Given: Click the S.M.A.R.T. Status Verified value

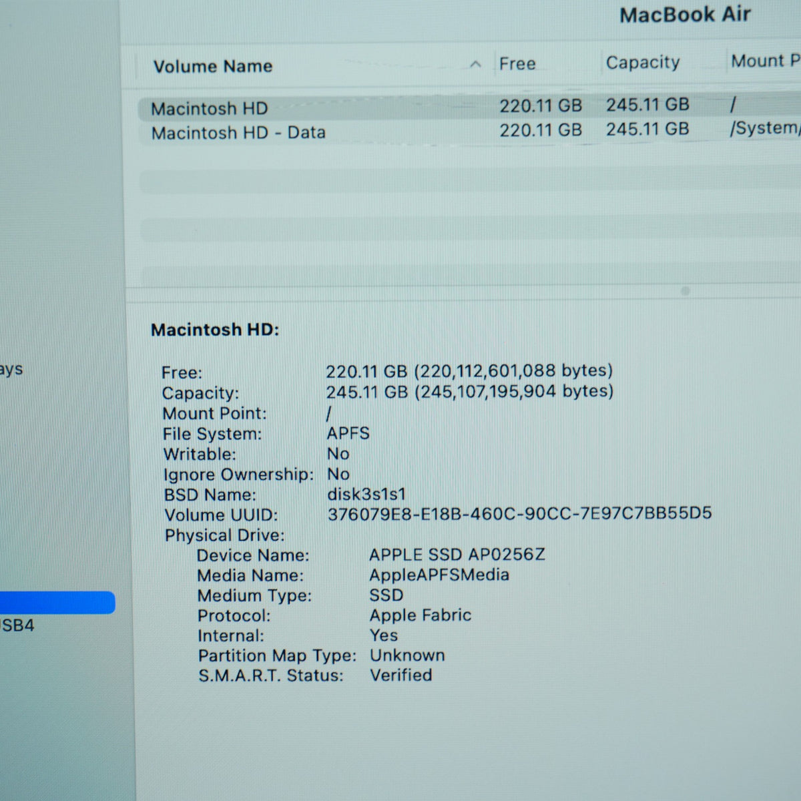Looking at the screenshot, I should [x=401, y=675].
